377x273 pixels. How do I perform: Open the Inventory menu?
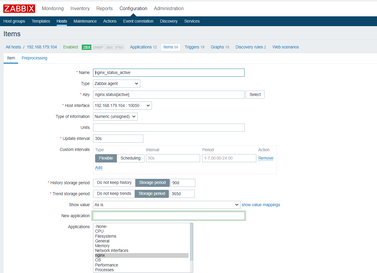pos(80,9)
